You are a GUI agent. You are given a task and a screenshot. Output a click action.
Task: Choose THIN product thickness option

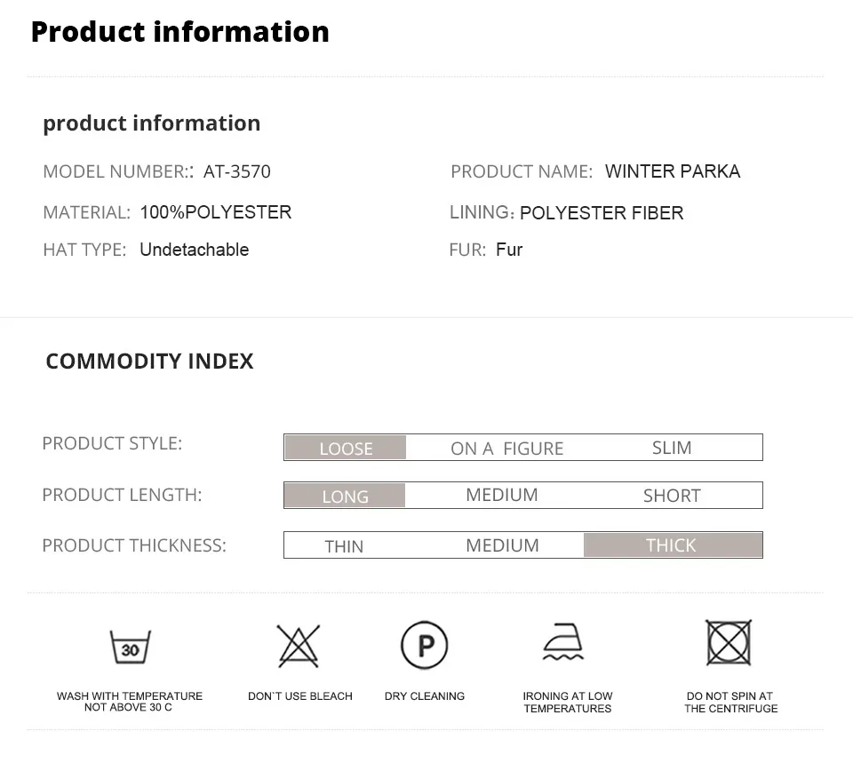coord(344,545)
